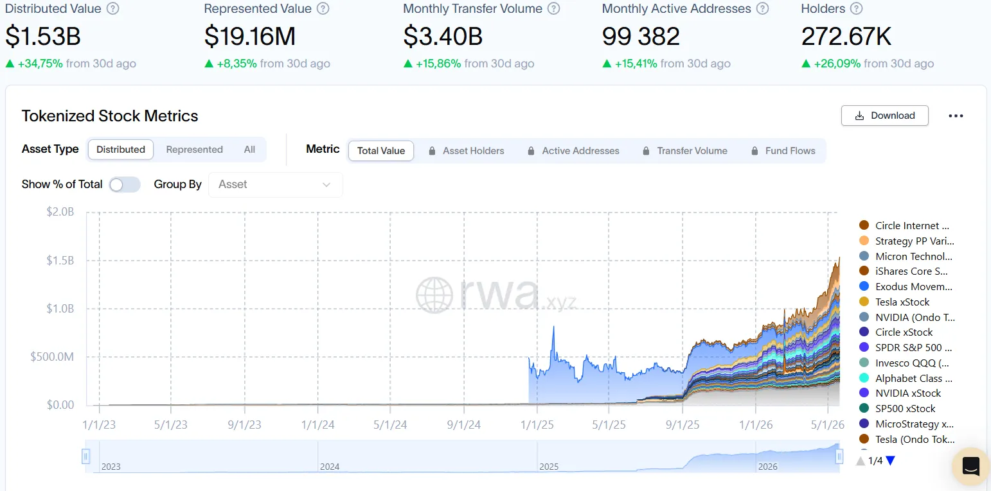Click the Download button
Screen dimensions: 991x491
[885, 116]
